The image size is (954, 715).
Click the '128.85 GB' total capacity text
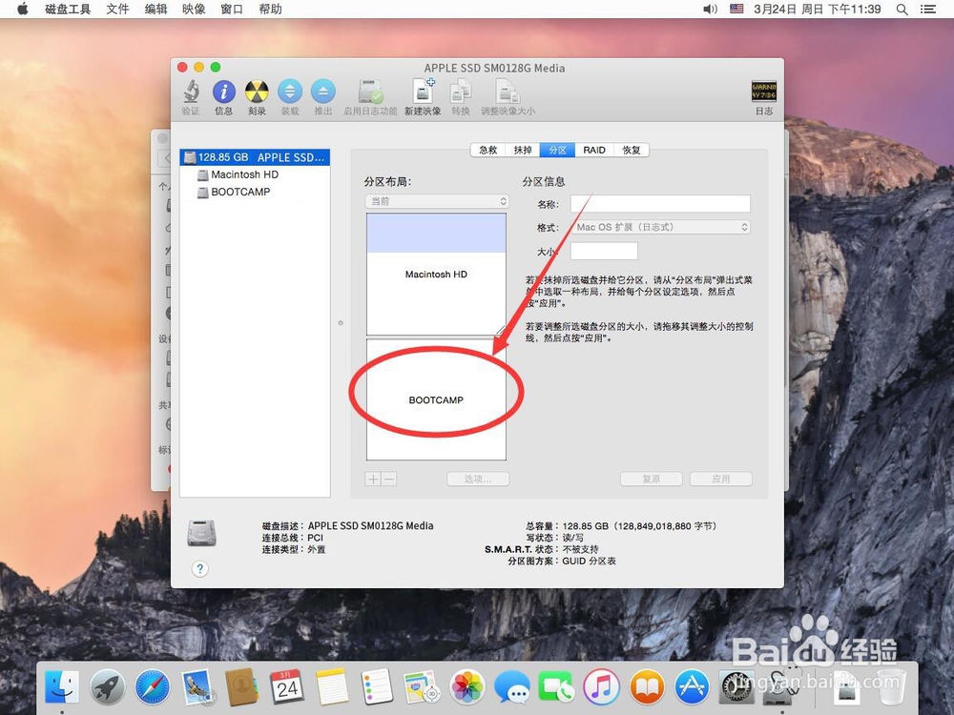coord(586,526)
